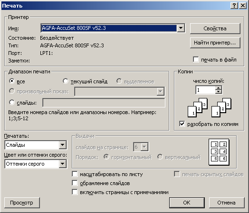
Task: Uncheck разобрать по копиям checkbox
Action: pyautogui.click(x=182, y=124)
